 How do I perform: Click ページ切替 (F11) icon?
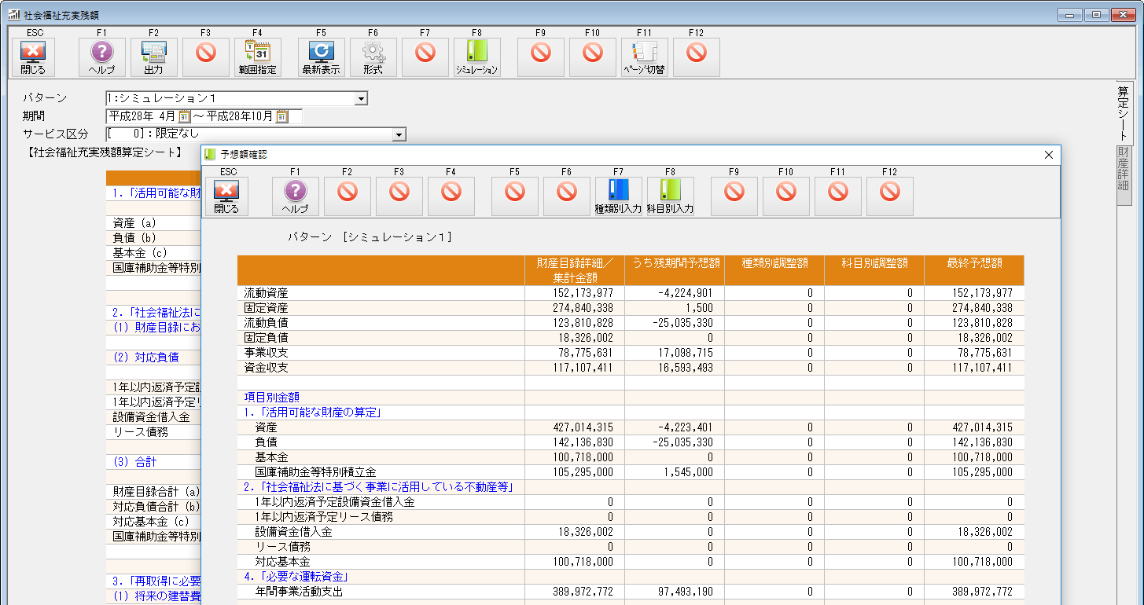(645, 57)
